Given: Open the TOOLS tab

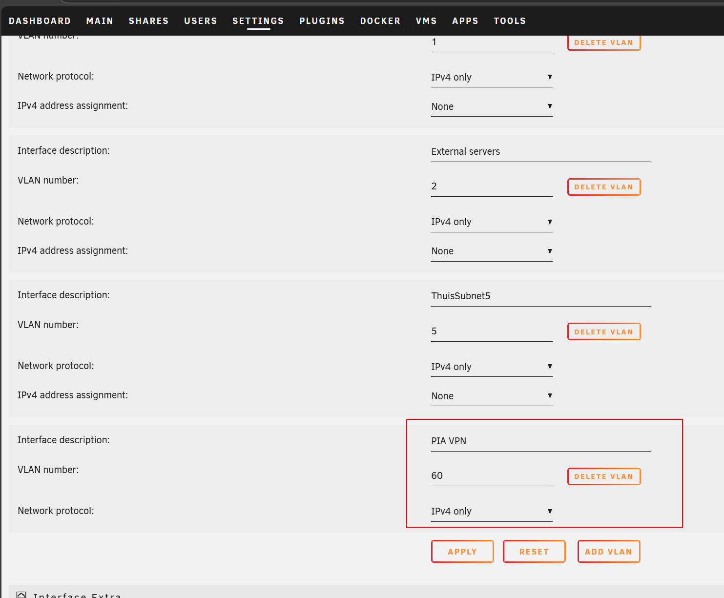Looking at the screenshot, I should tap(510, 21).
